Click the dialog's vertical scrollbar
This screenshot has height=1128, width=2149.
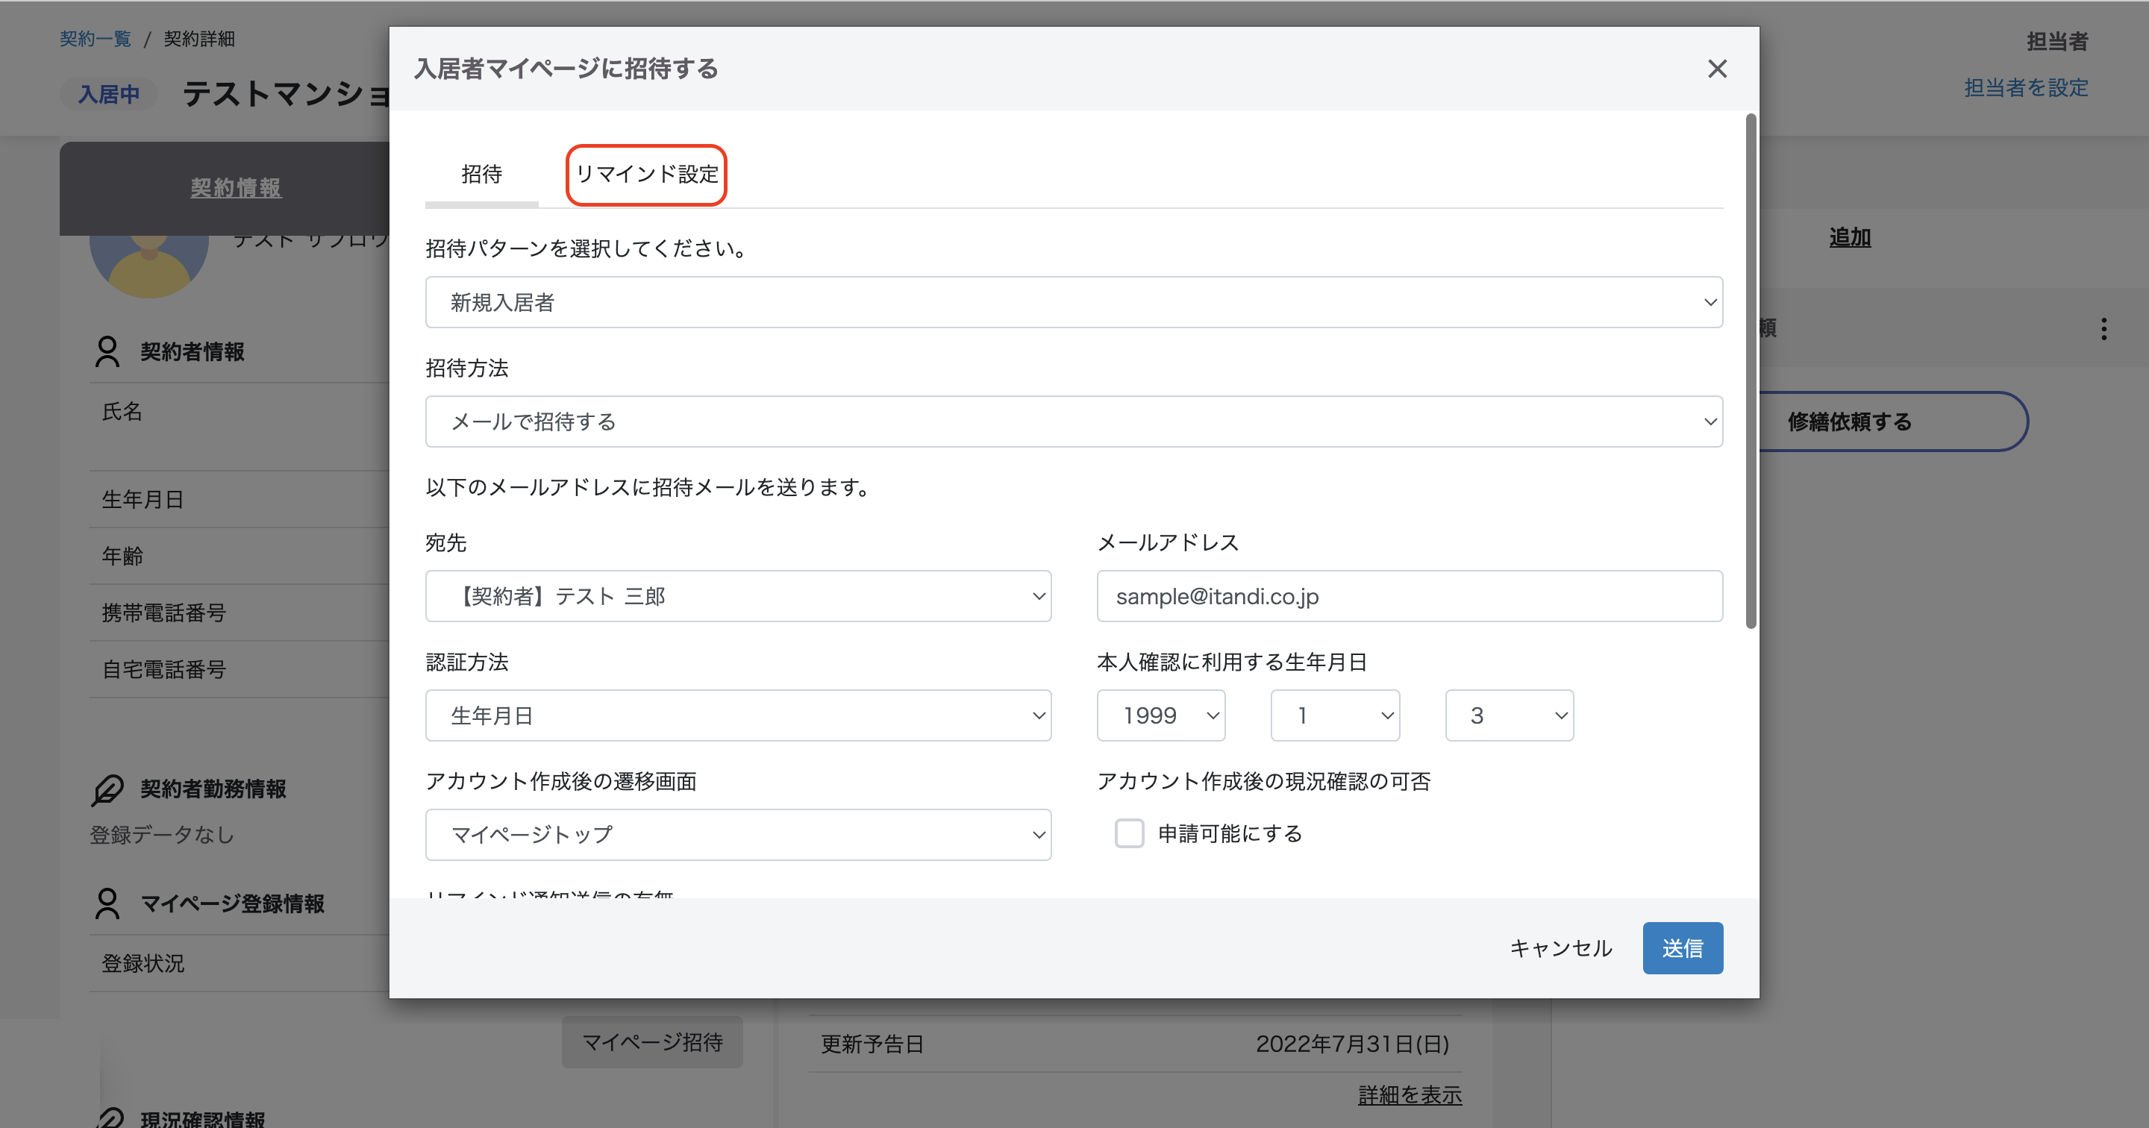click(x=1751, y=372)
